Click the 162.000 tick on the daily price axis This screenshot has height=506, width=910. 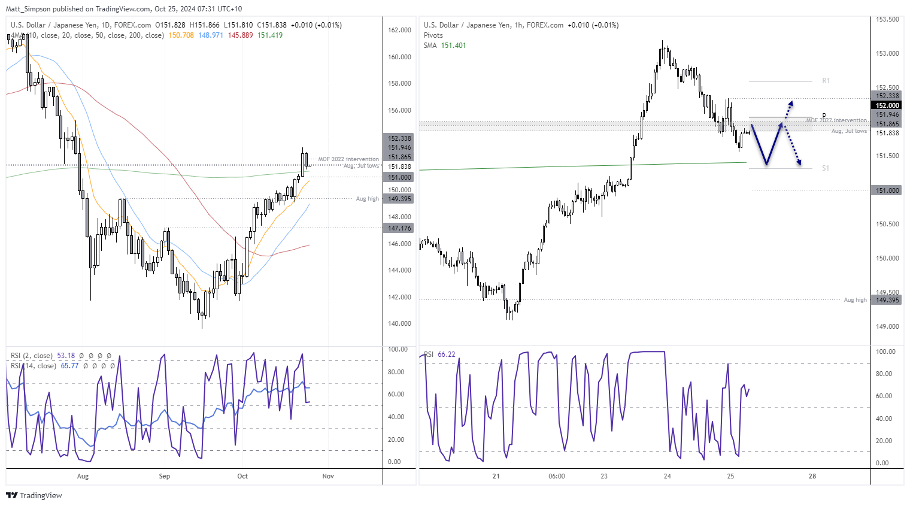point(399,30)
